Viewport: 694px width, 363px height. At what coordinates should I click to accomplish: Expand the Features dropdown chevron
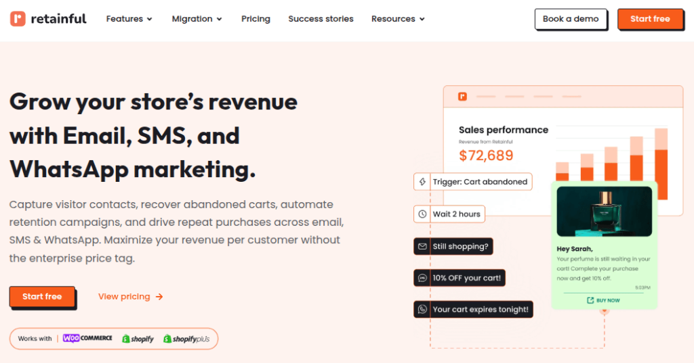pos(150,19)
